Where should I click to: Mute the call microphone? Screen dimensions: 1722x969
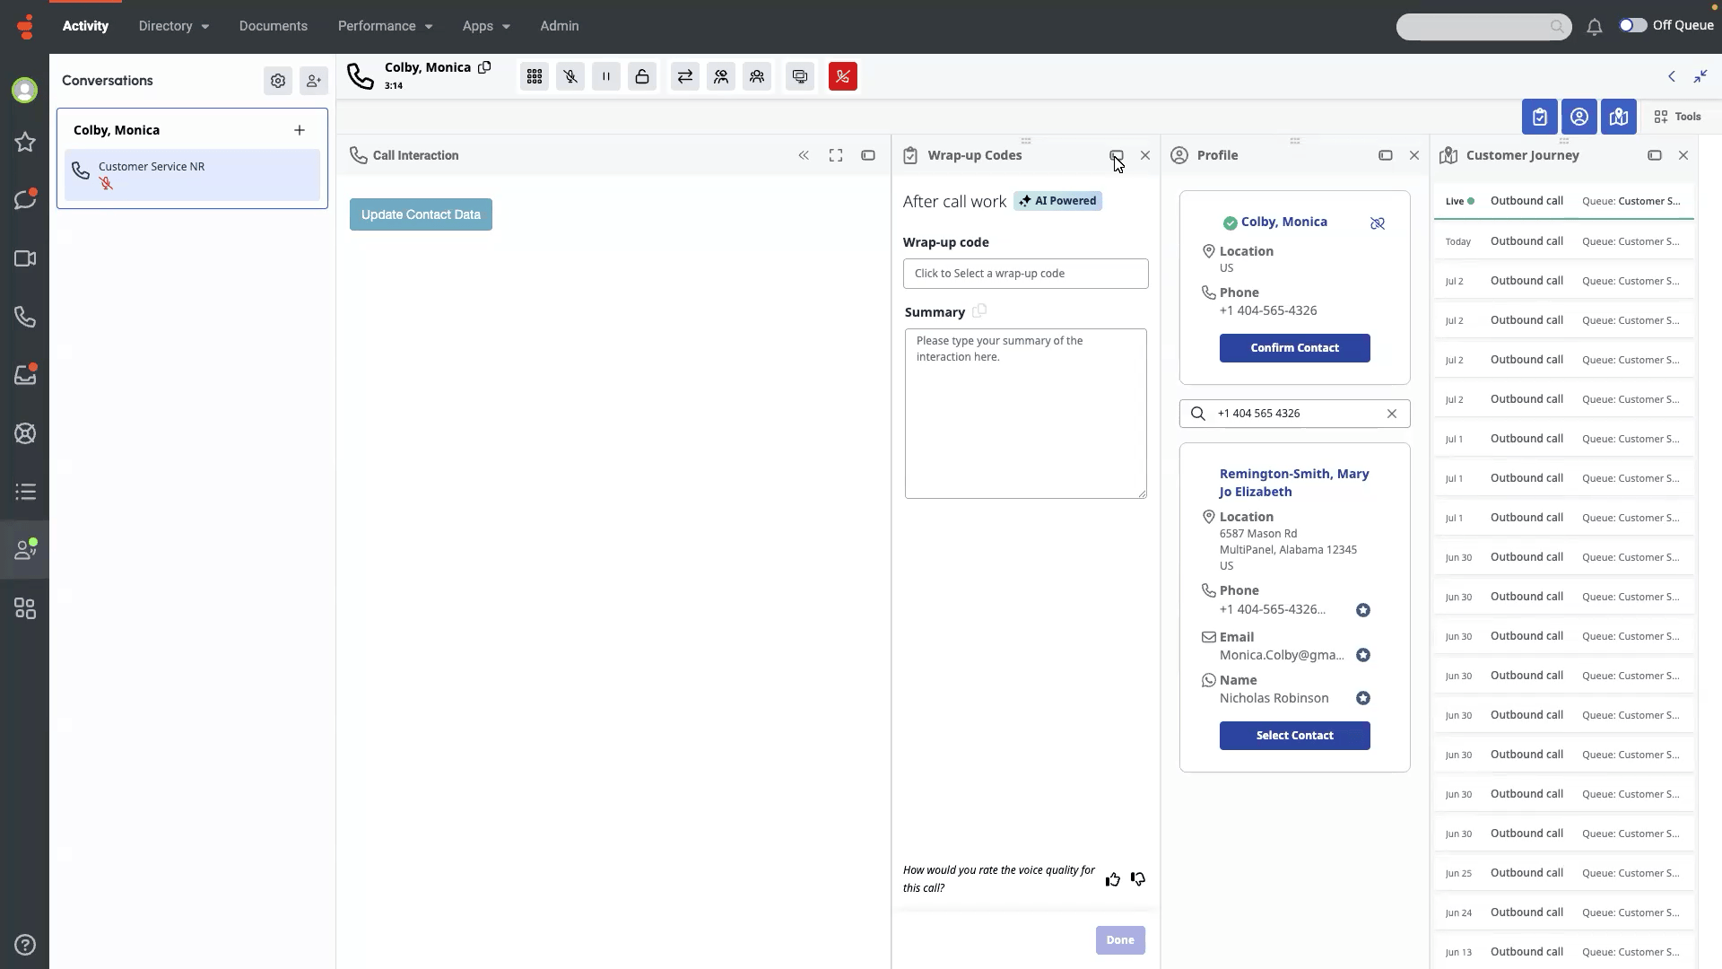[x=570, y=77]
